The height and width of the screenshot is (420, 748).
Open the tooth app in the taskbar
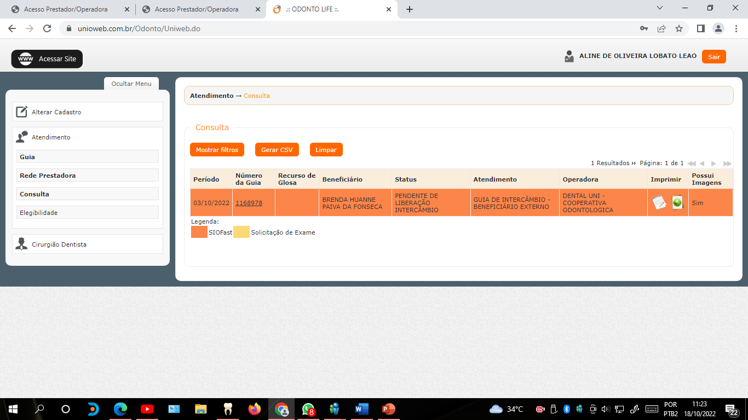click(228, 409)
